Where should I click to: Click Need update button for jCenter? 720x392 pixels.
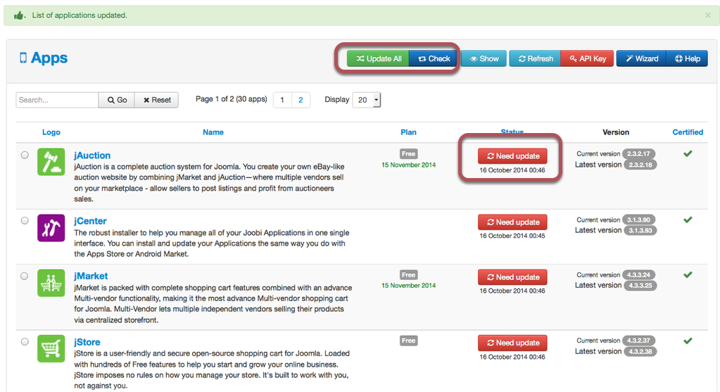coord(512,222)
